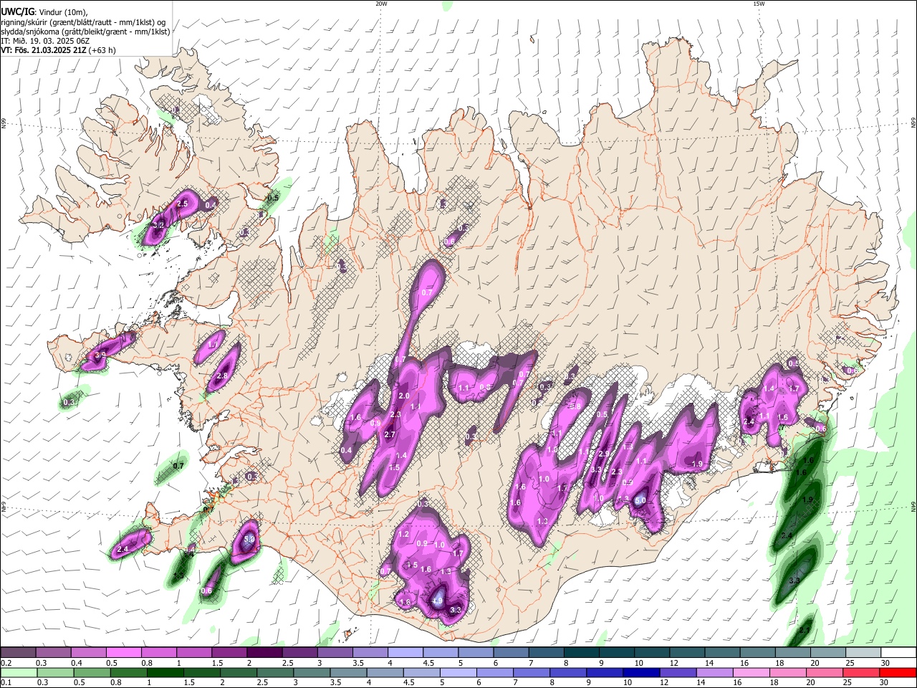Click the 'slydda/snjókoma' legend description line
Screen dimensions: 917x688
85,32
